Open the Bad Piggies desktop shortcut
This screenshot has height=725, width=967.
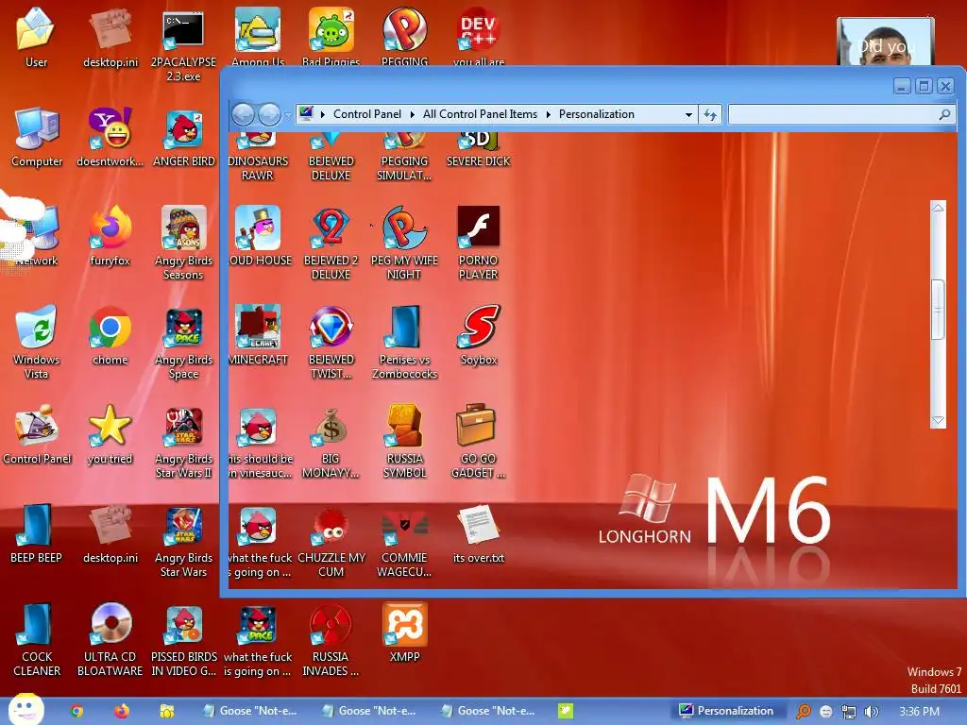(331, 36)
